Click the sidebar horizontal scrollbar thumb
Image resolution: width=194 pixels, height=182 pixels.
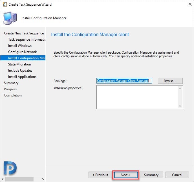[19, 179]
